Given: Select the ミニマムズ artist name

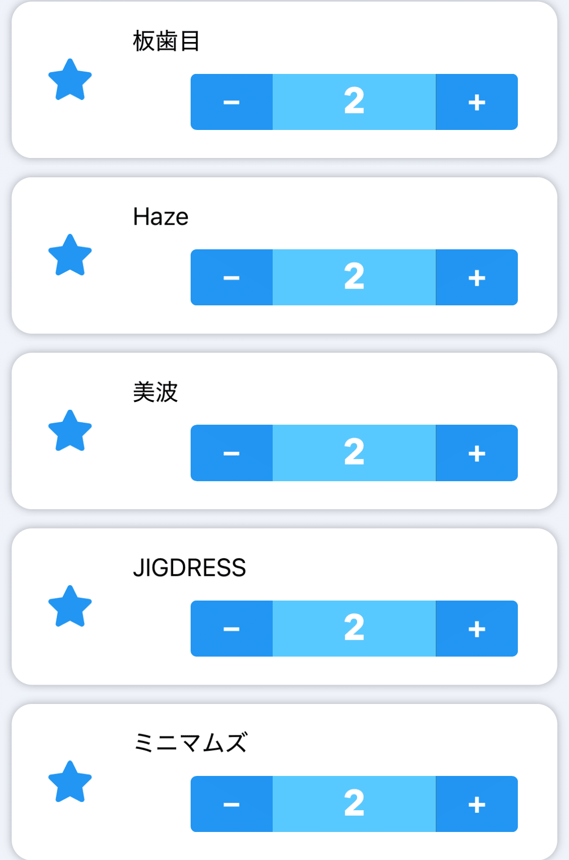Looking at the screenshot, I should 190,743.
